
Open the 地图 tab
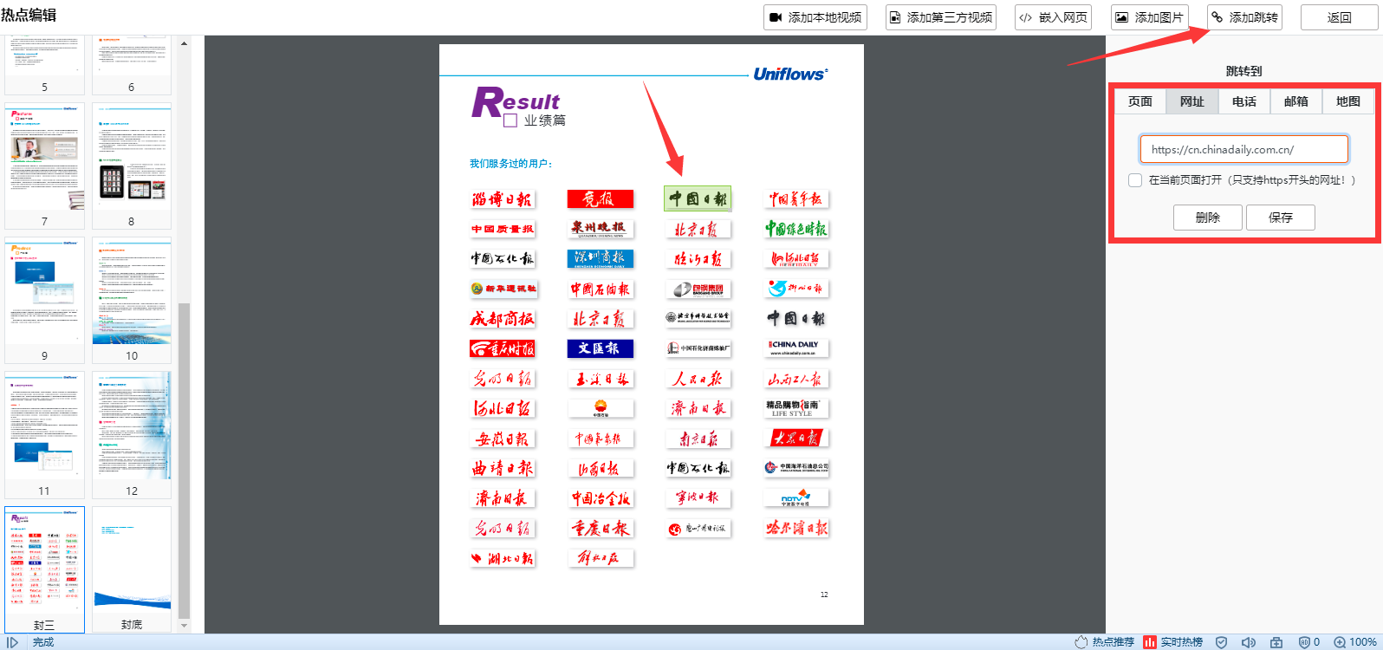tap(1348, 101)
